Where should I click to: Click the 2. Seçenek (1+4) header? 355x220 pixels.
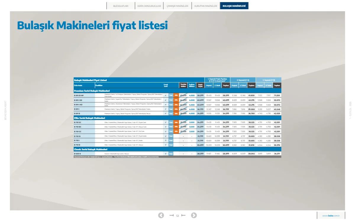(x=243, y=80)
